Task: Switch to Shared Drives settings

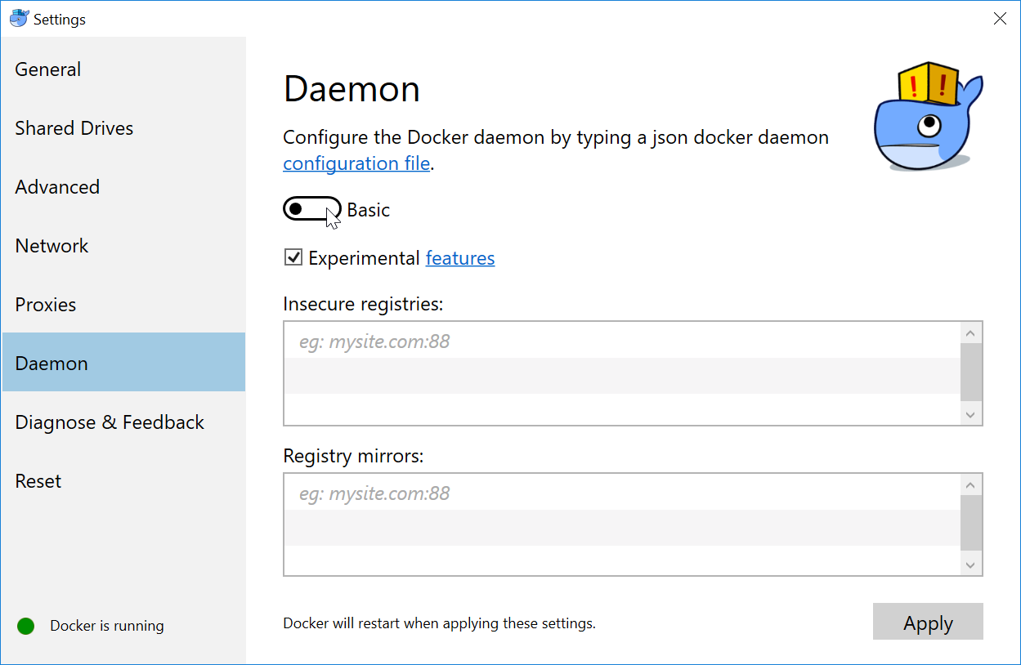Action: 74,128
